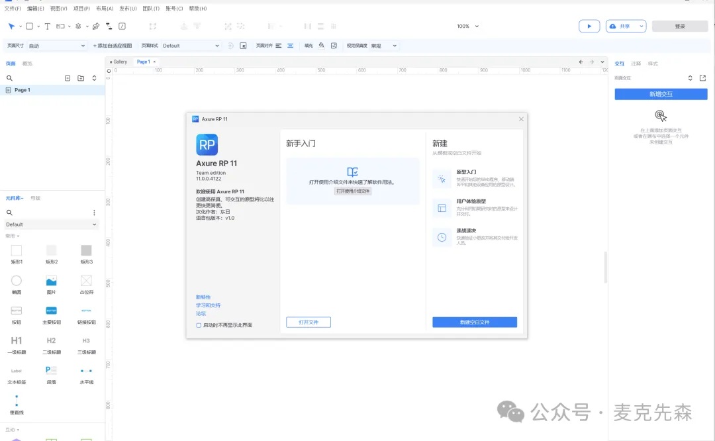This screenshot has width=715, height=441.
Task: Select the Text tool in toolbar
Action: click(x=48, y=26)
